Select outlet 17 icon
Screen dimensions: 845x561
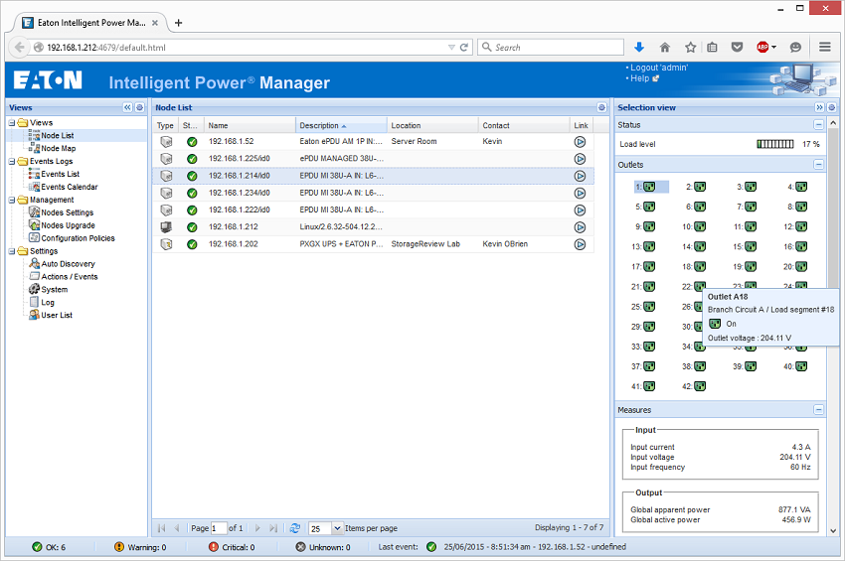(x=649, y=266)
